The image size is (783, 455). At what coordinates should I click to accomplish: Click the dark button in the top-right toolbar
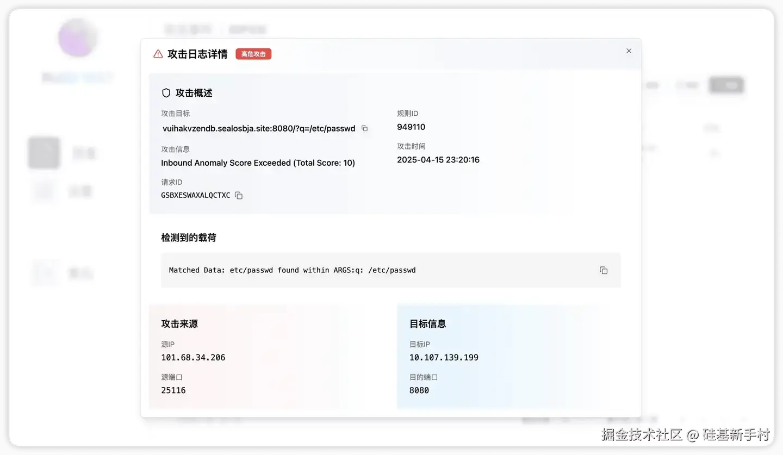726,85
